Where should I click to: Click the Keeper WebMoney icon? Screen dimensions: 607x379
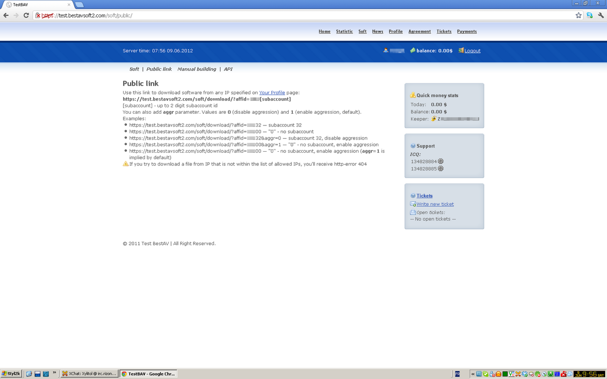click(434, 119)
